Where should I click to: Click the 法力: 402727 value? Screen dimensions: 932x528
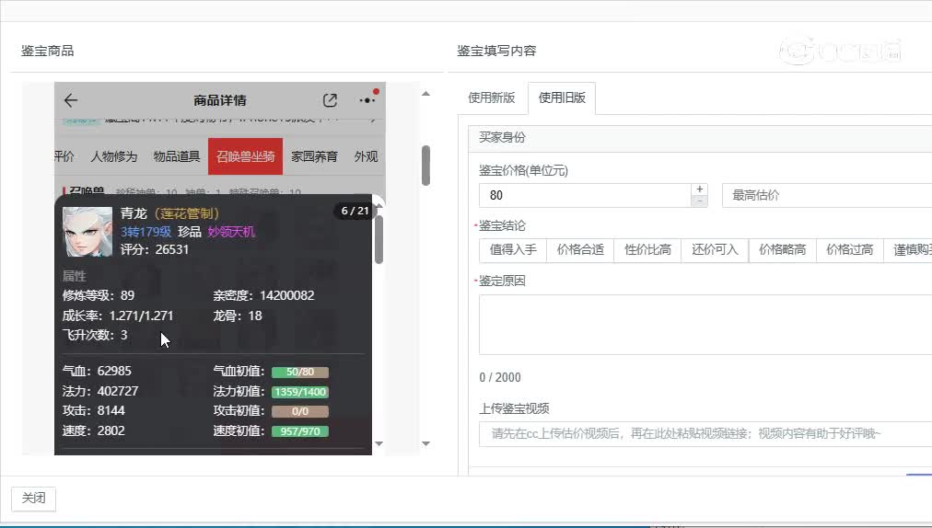point(100,391)
